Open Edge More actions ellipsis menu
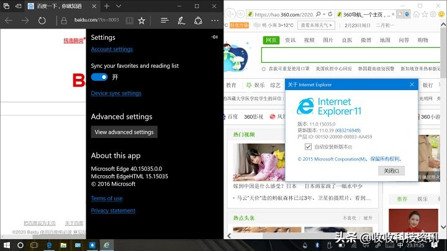 (x=215, y=21)
